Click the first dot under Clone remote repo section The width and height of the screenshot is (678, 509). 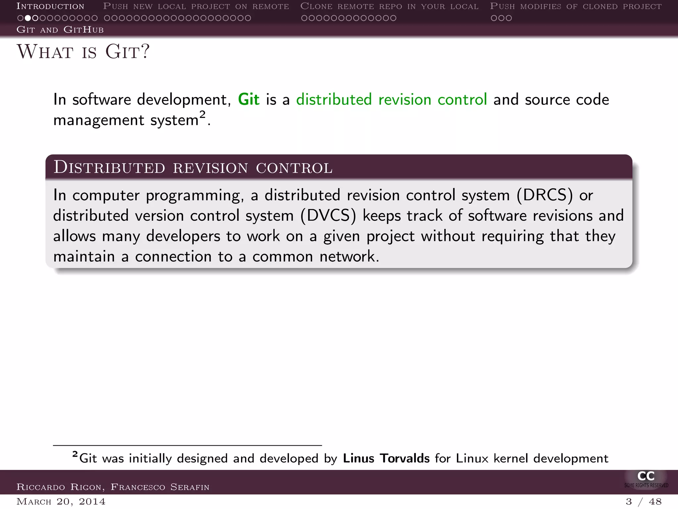tap(304, 18)
